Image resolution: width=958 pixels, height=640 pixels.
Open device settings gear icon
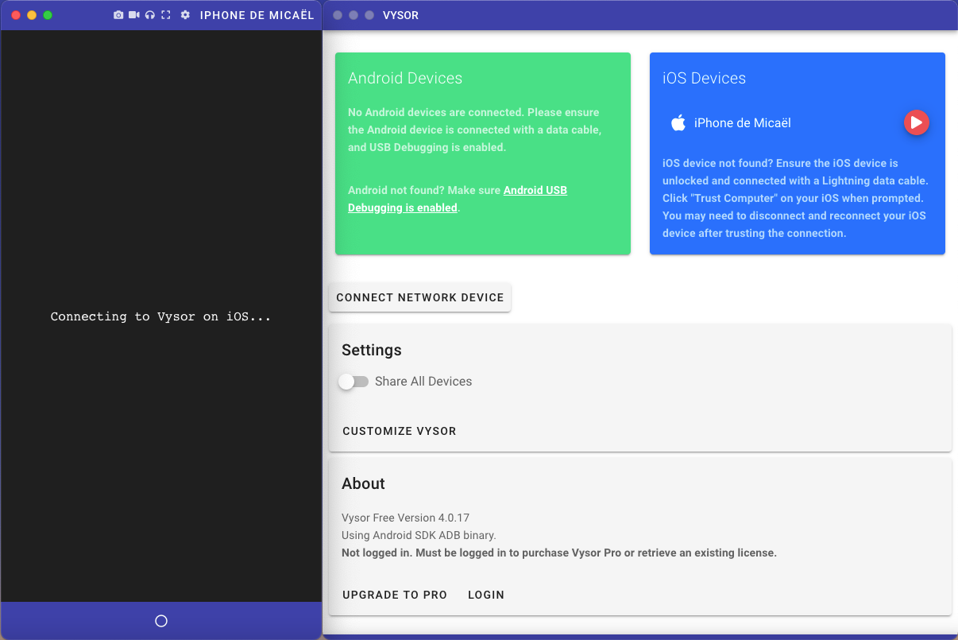click(185, 15)
